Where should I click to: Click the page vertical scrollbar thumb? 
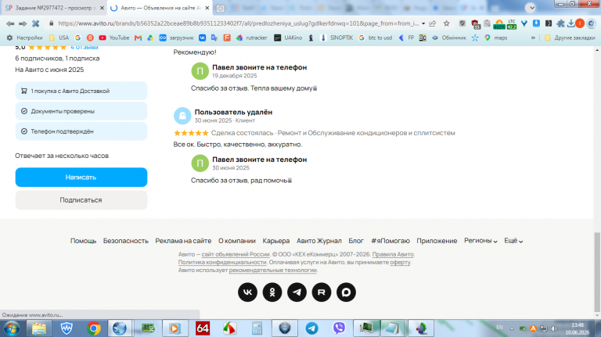(597, 272)
